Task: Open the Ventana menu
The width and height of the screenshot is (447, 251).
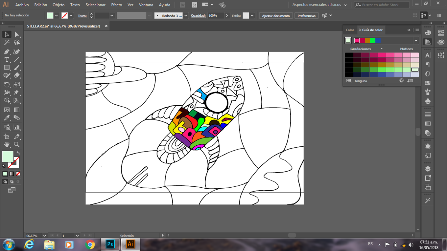Action: pos(146,5)
